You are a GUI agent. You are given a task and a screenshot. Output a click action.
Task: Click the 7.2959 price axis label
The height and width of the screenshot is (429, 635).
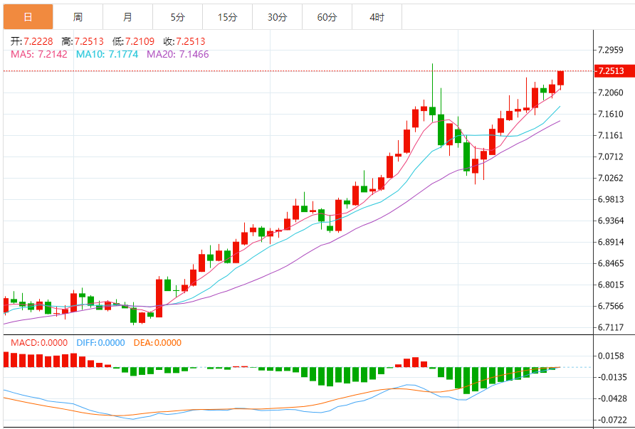tap(611, 51)
